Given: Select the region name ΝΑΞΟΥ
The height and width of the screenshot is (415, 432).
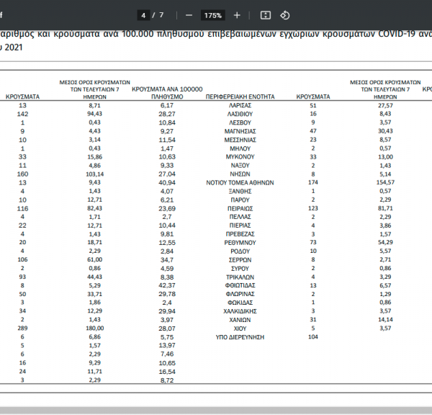Looking at the screenshot, I should pos(240,166).
